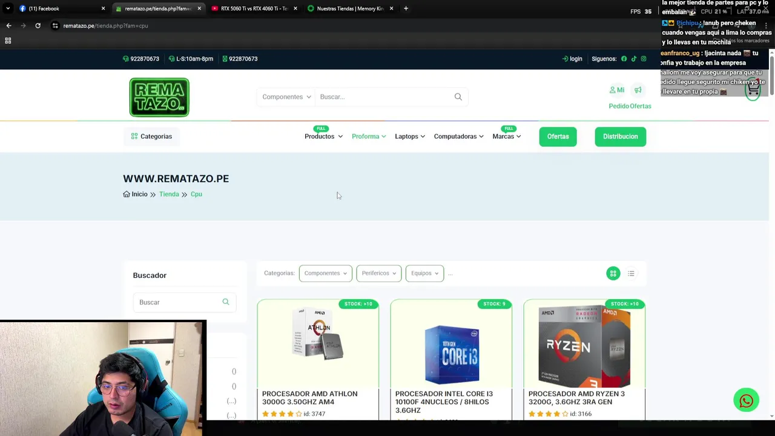Go to Tienda breadcrumb
The image size is (775, 436).
(x=169, y=194)
